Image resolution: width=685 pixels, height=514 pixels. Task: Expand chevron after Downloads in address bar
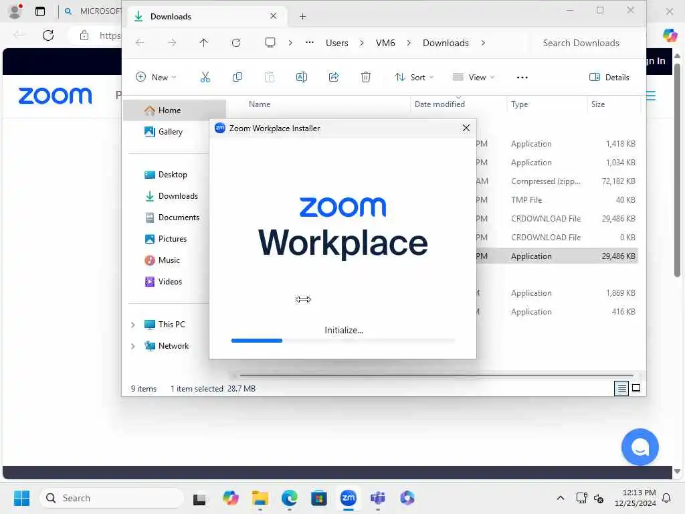483,43
